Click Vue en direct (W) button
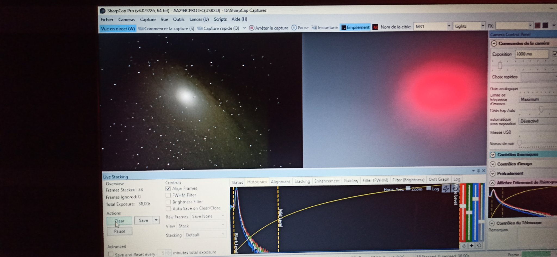Image resolution: width=557 pixels, height=257 pixels. coord(118,29)
